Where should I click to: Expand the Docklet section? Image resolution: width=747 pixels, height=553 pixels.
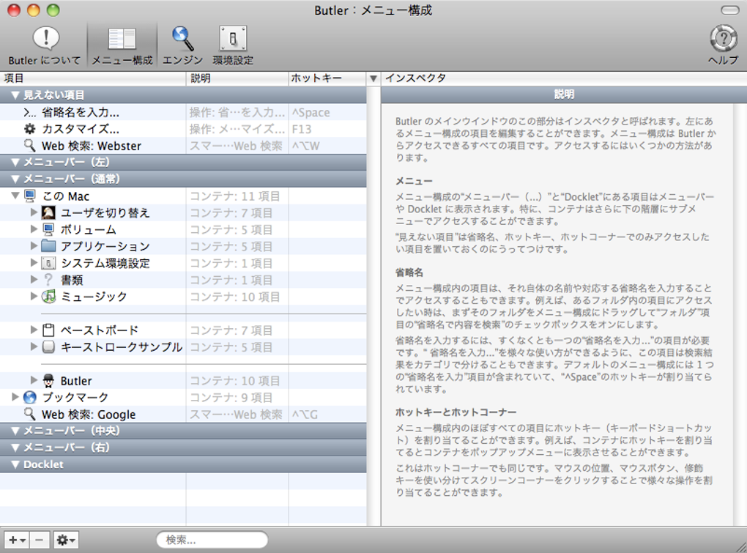(15, 463)
